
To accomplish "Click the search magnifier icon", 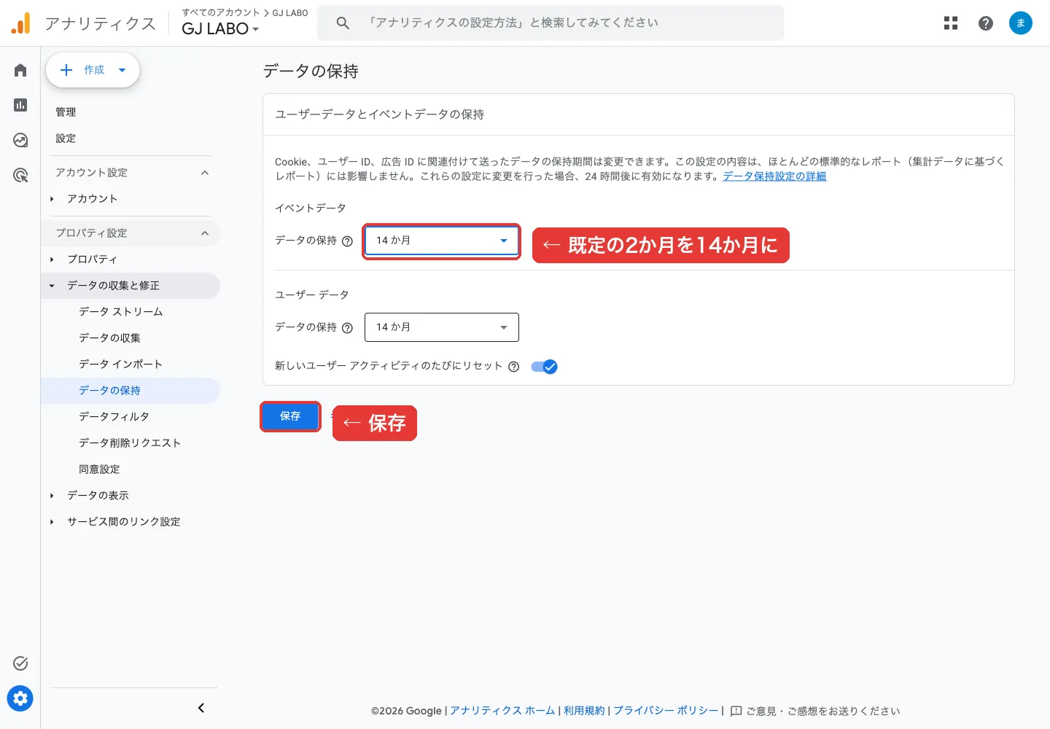I will coord(343,23).
